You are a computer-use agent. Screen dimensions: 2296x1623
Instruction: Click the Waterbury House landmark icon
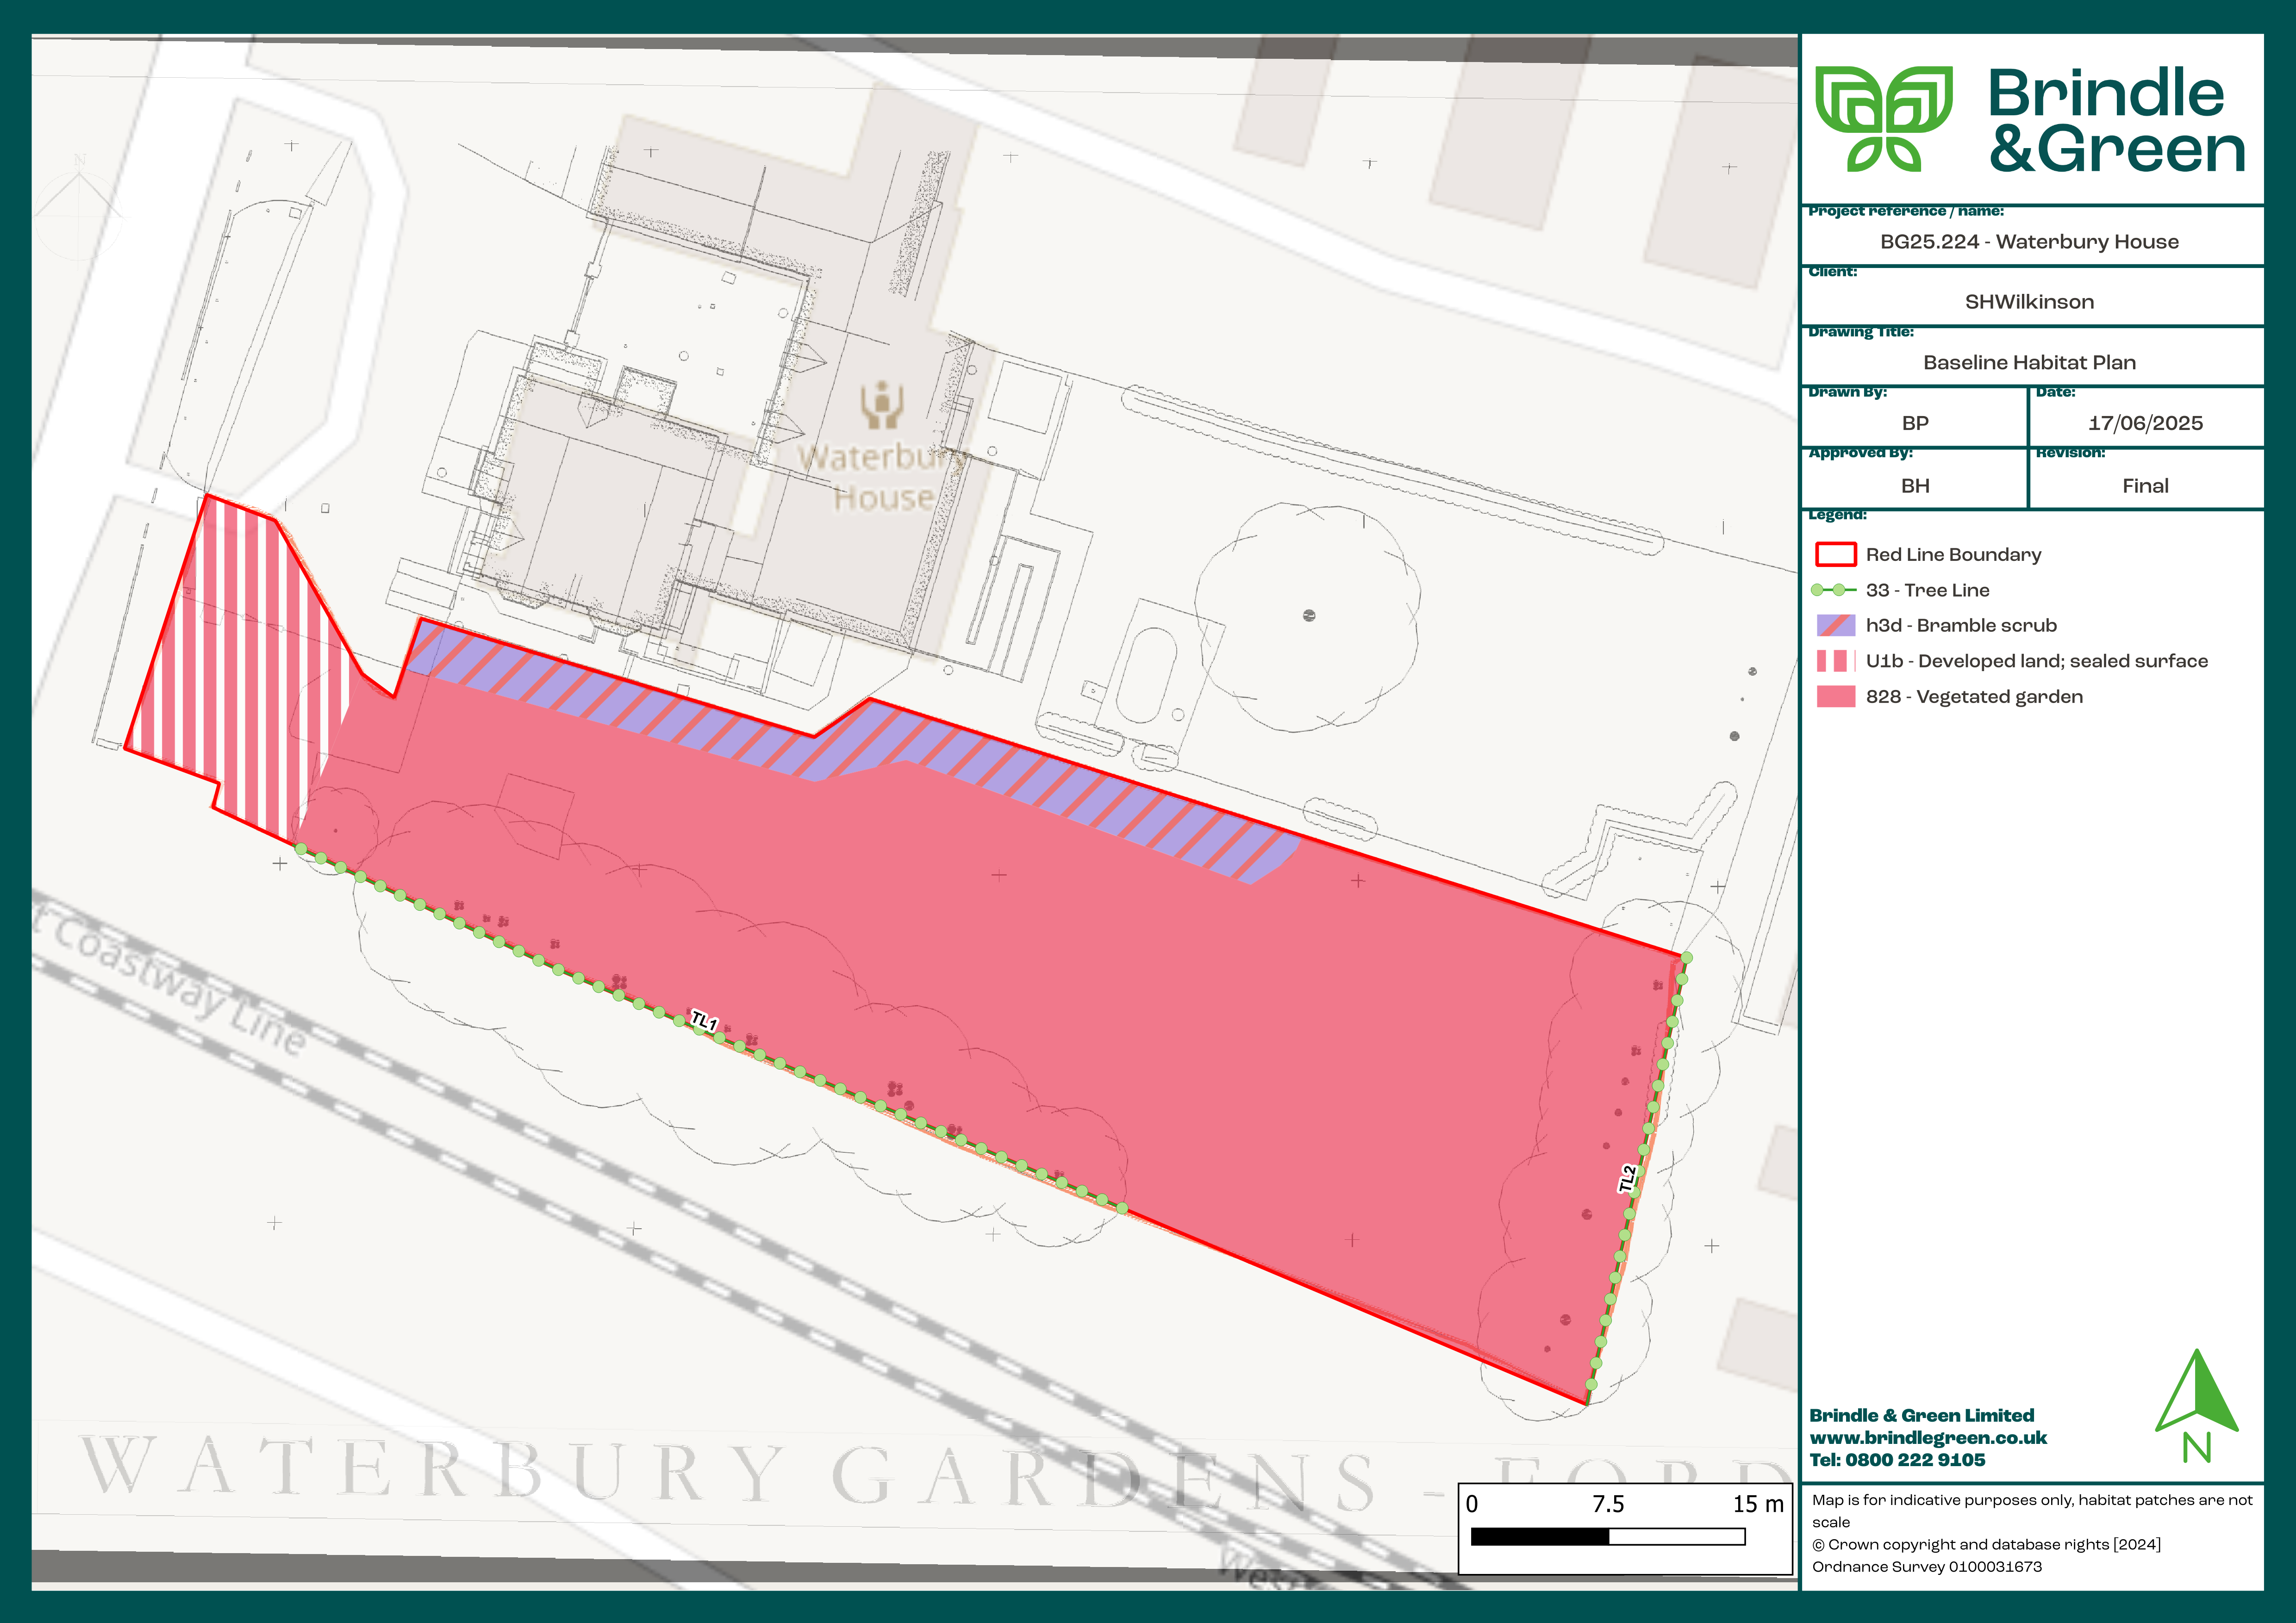point(882,404)
